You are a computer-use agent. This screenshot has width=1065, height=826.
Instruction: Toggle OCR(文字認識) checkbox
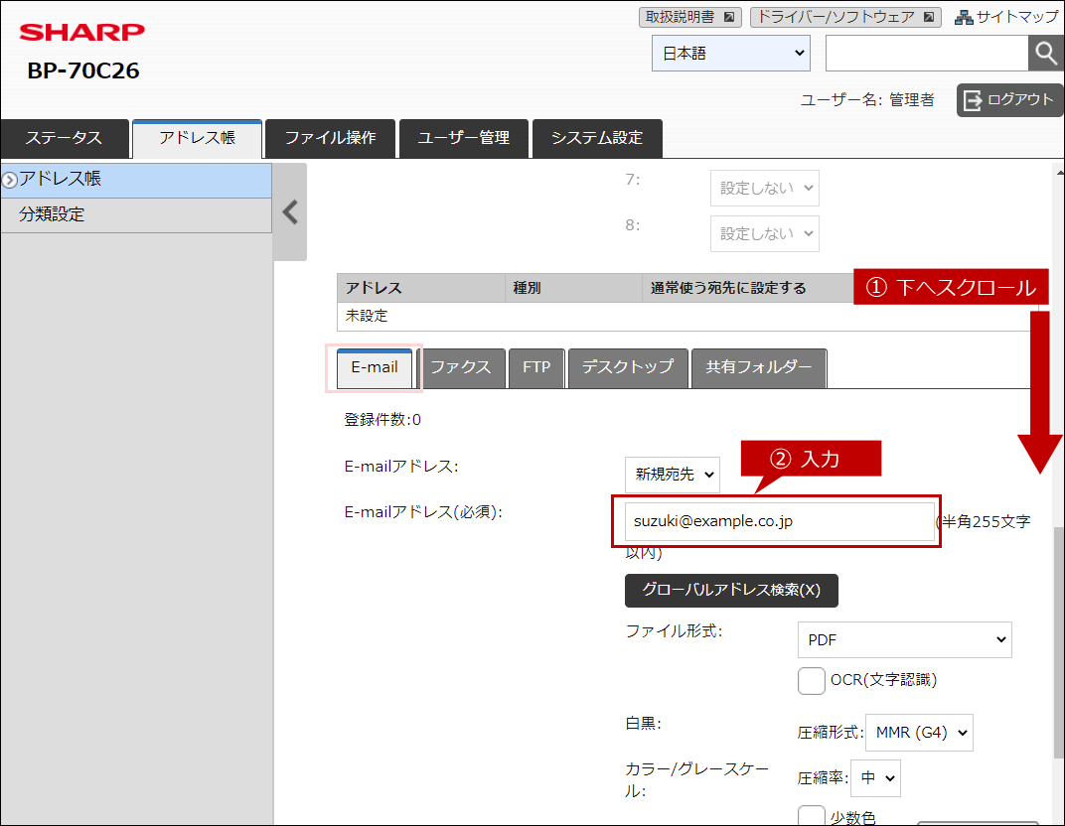(x=811, y=680)
